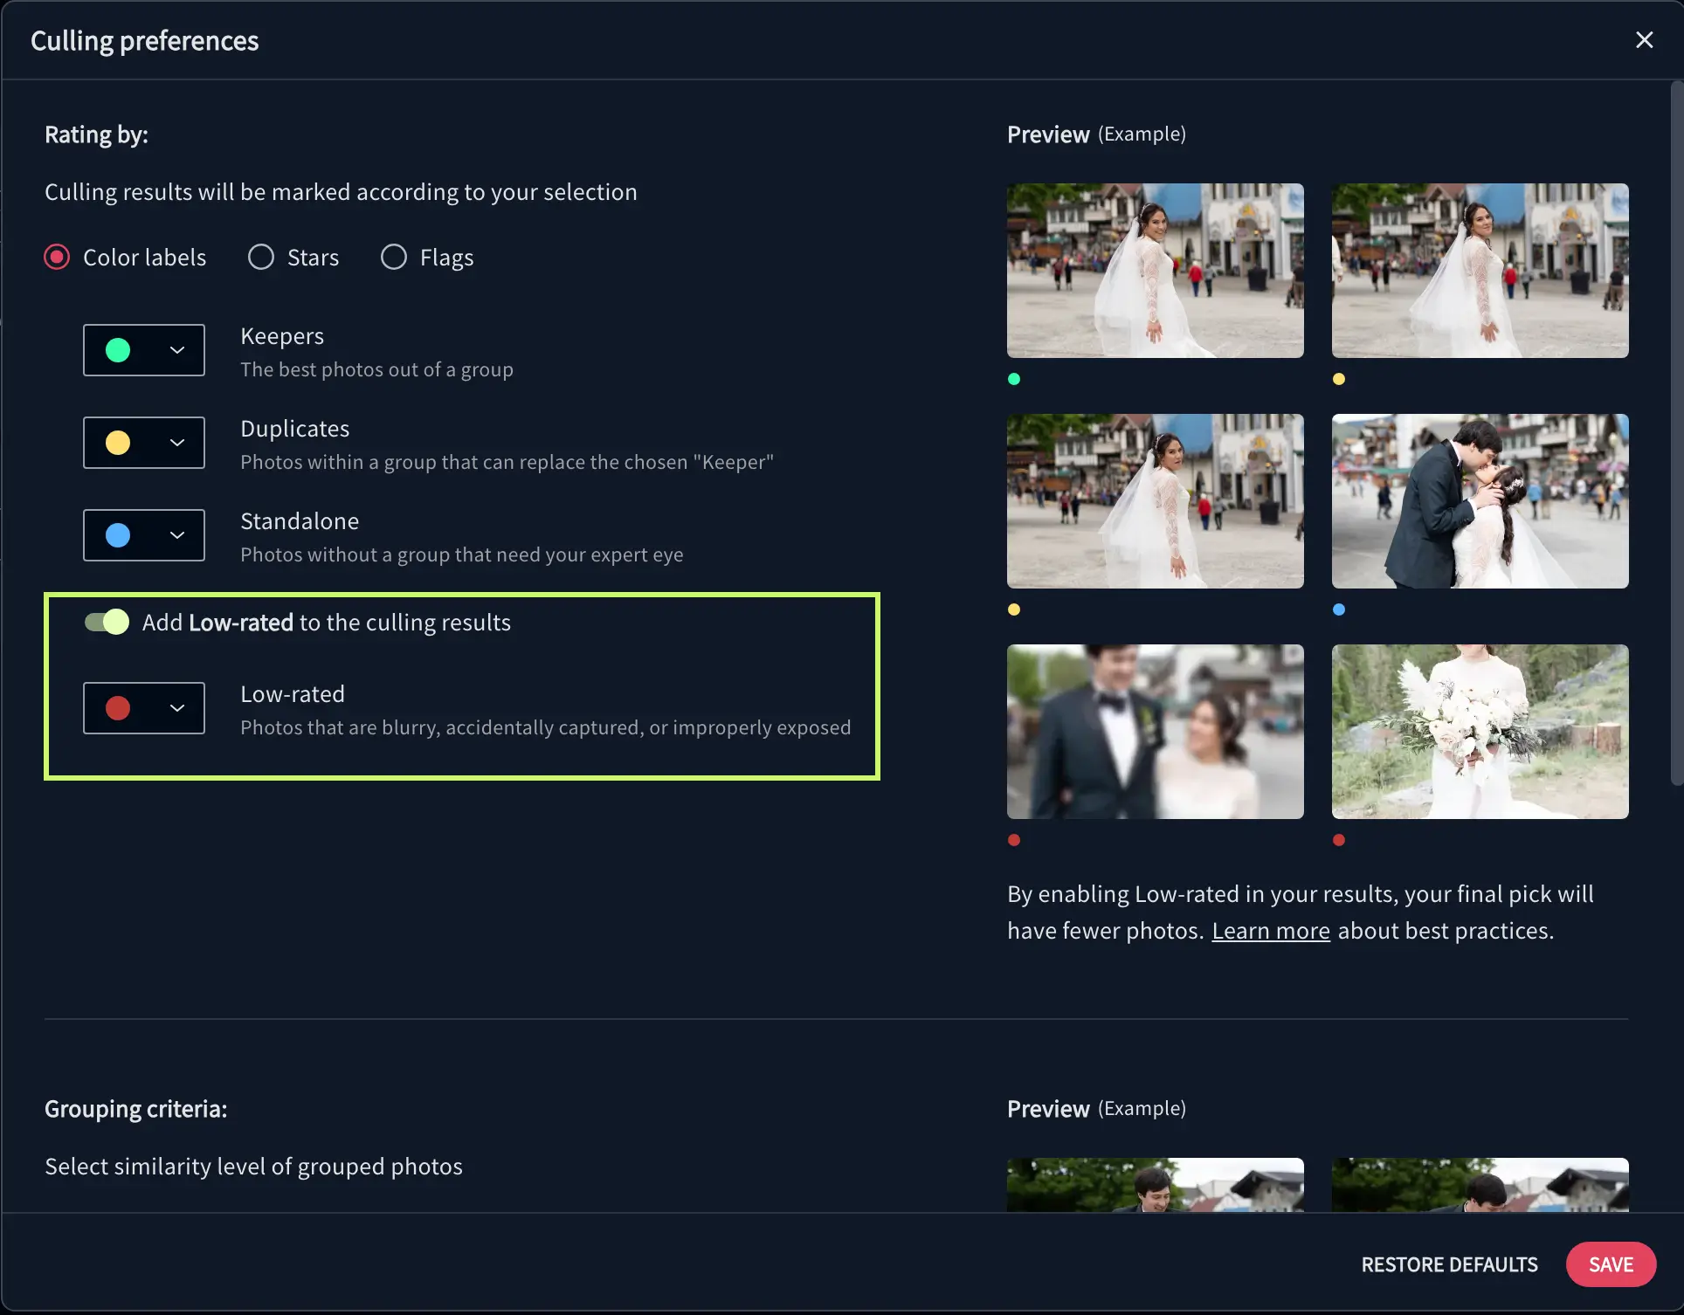
Task: Open the Standalone color dropdown arrow
Action: tap(177, 535)
